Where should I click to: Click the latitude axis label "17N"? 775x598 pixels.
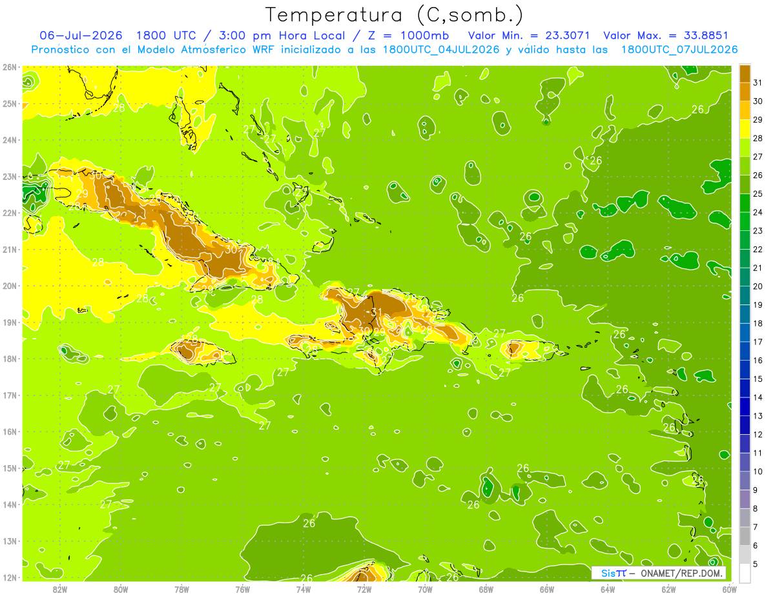(x=9, y=395)
